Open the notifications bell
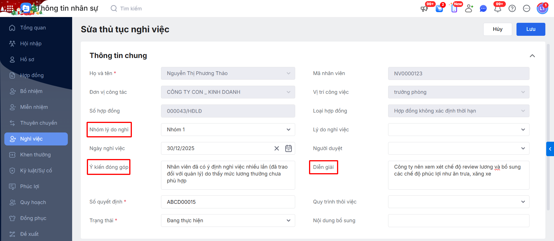The height and width of the screenshot is (241, 554). pos(498,9)
